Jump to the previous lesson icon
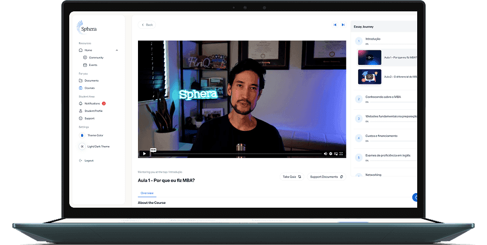 335,25
